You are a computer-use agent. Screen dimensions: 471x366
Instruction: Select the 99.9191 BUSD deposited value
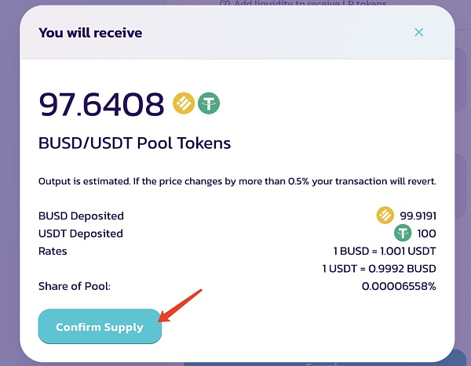[x=418, y=216]
